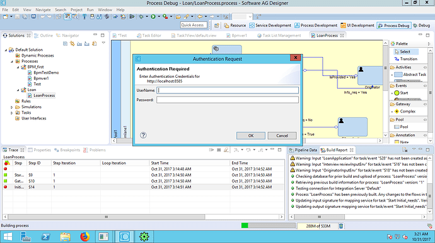
Task: Switch to Process Development perspective
Action: pyautogui.click(x=316, y=26)
